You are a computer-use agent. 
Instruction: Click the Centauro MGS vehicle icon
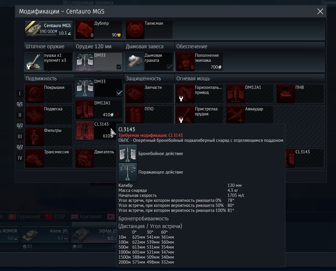coord(34,29)
